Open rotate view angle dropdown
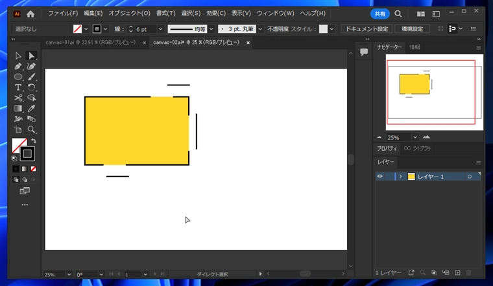 click(x=101, y=274)
